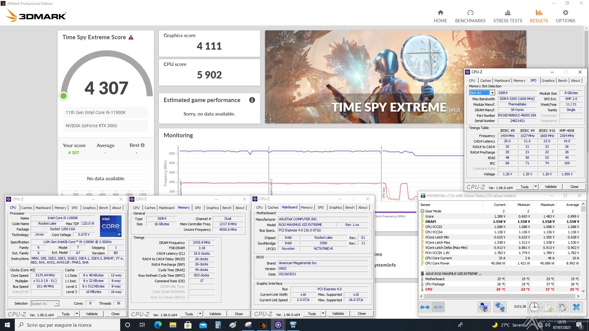Open Microsoft Edge from the taskbar
The image size is (589, 331).
pyautogui.click(x=158, y=325)
